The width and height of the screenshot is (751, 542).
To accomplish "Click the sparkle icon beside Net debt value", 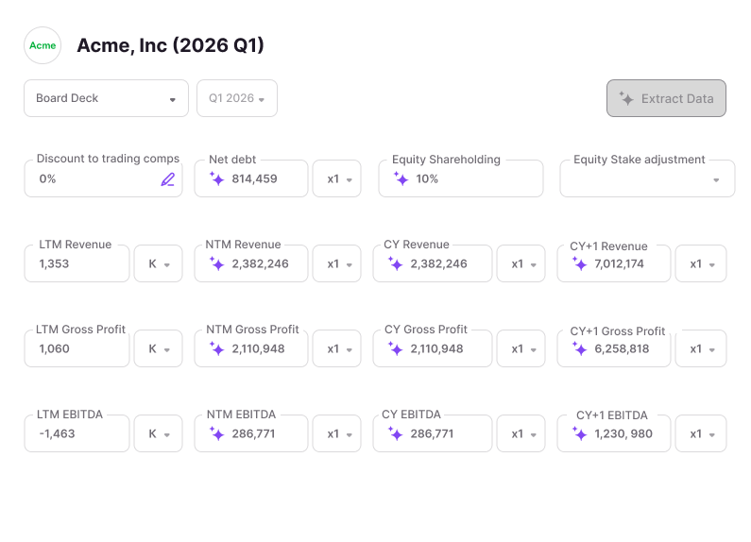I will pos(216,178).
